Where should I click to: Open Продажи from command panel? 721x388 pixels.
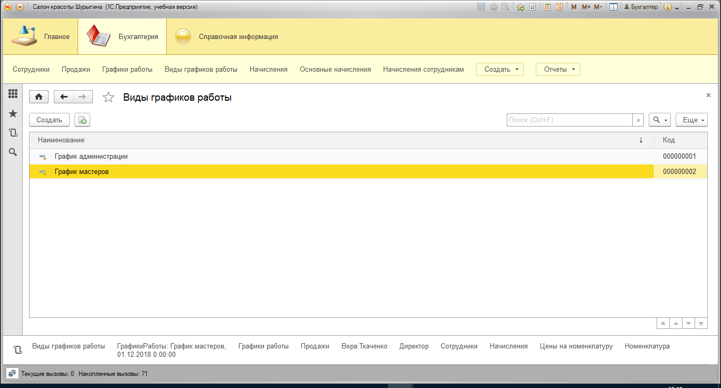tap(76, 69)
